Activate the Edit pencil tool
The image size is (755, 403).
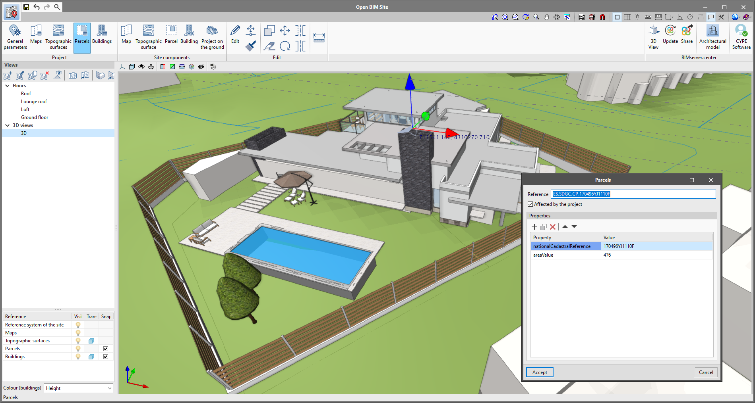pos(235,35)
